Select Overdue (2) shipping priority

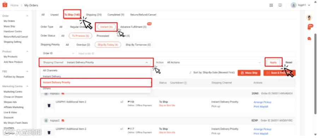[x=83, y=45]
